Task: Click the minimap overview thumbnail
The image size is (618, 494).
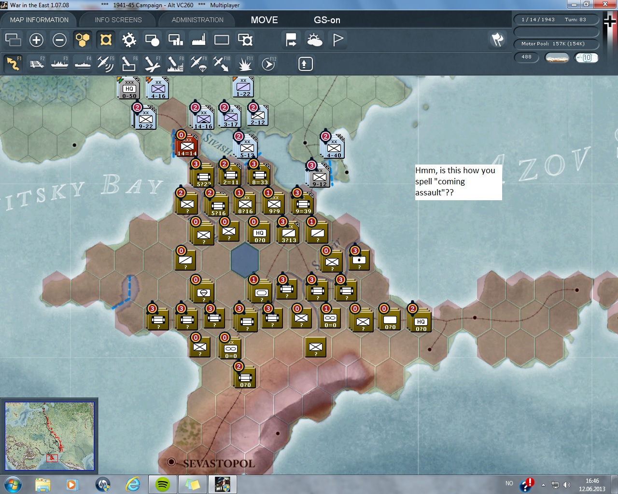Action: point(49,436)
